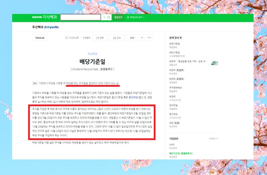This screenshot has width=267, height=175.
Task: Open sidebar entry 배당락 - '황금알을 낳은 거위'
Action: [x=188, y=61]
